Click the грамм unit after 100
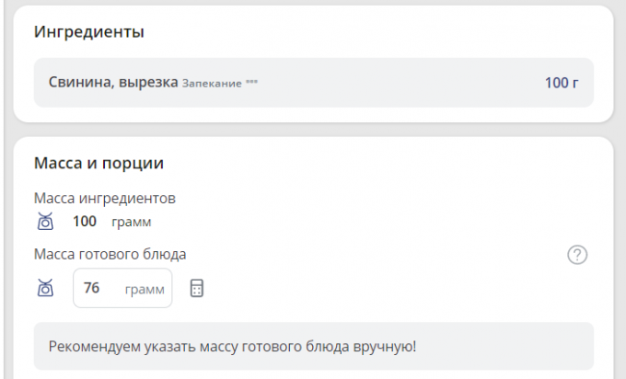This screenshot has height=379, width=626. (132, 222)
